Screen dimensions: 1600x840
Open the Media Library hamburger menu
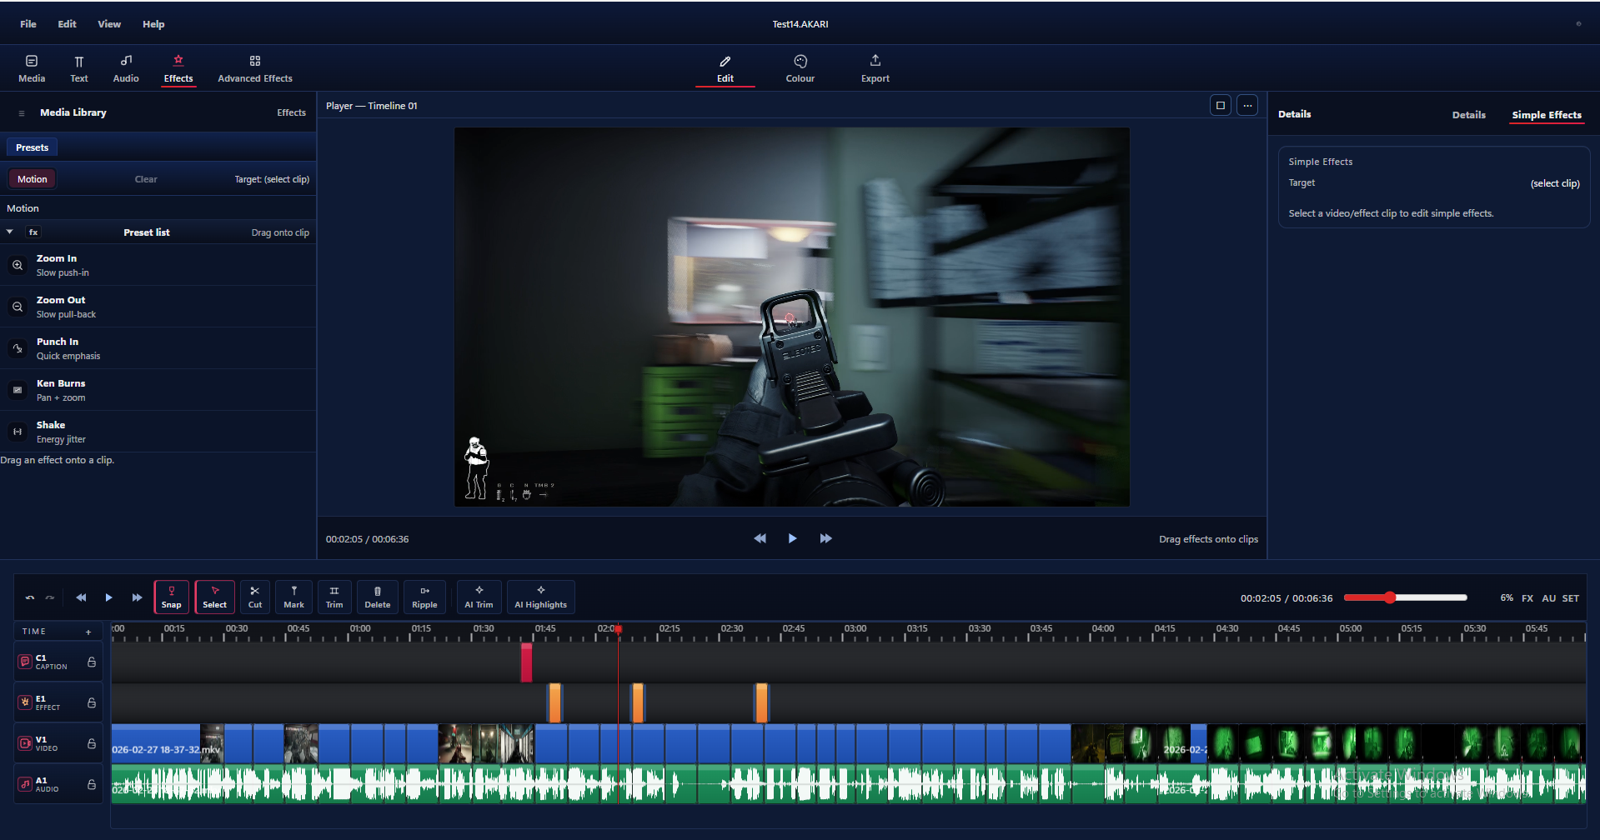coord(20,112)
